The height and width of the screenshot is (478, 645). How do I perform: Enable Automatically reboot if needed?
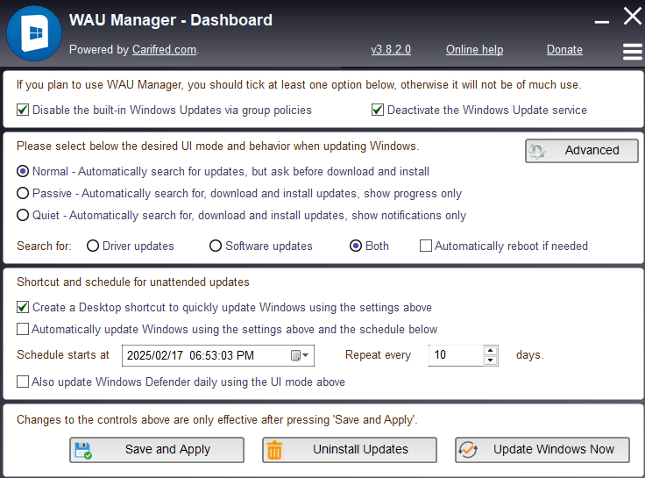[426, 246]
